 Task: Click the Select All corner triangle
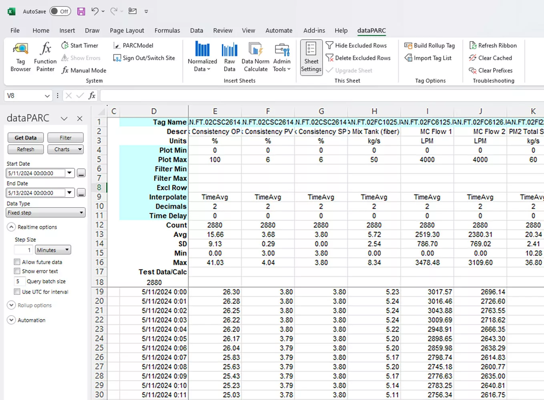click(102, 112)
